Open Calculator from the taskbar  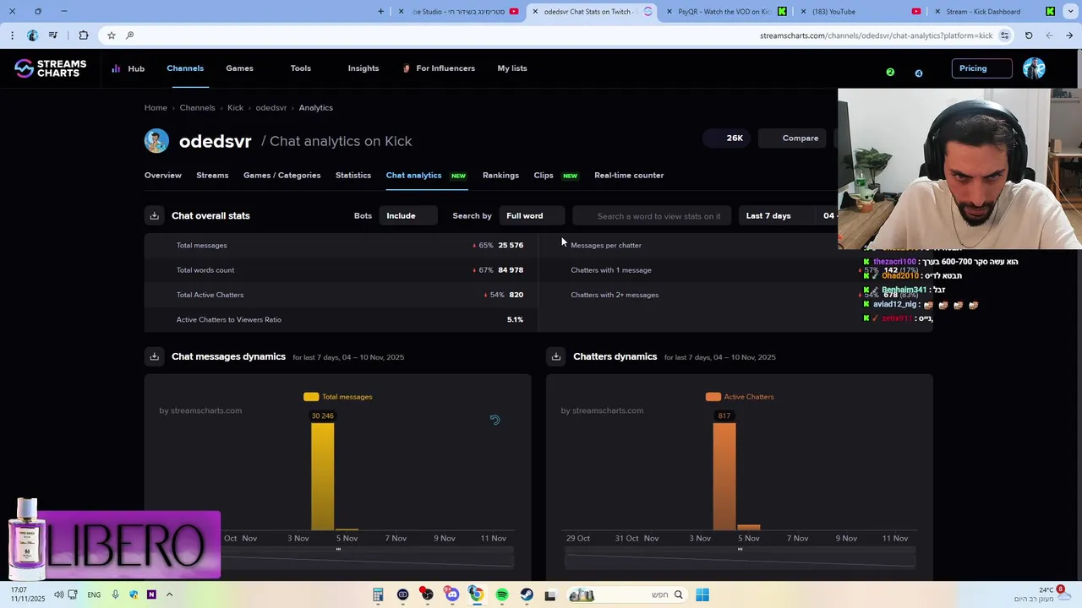378,594
